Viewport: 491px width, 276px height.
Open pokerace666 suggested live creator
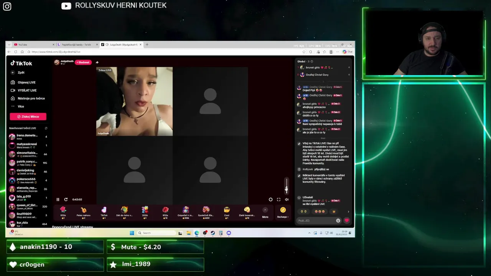coord(28,180)
